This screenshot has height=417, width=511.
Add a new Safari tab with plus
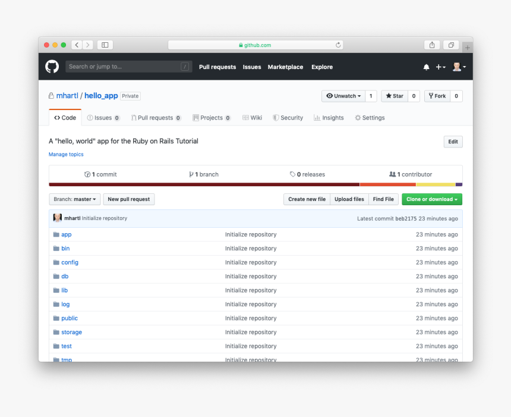click(468, 48)
